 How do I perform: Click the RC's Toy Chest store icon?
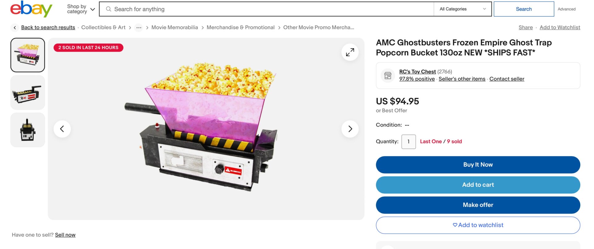[387, 75]
